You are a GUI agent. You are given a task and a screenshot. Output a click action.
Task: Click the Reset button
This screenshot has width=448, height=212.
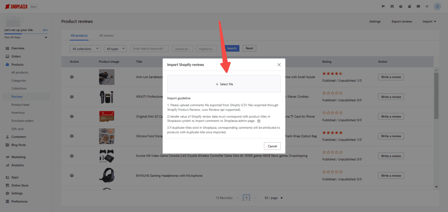(250, 48)
